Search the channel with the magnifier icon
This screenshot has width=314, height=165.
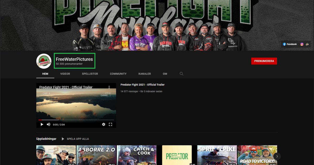(181, 74)
